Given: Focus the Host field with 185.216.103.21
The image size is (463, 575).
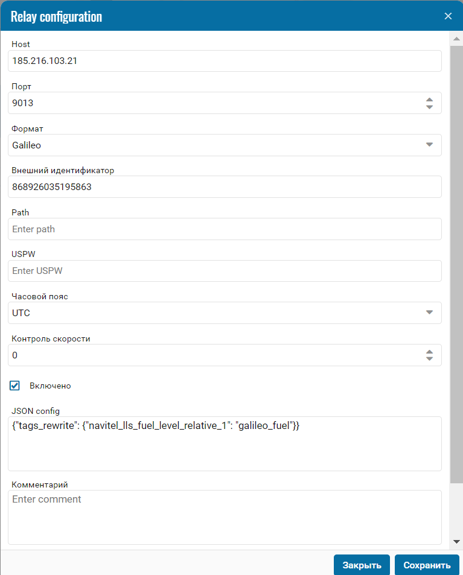Looking at the screenshot, I should point(225,61).
